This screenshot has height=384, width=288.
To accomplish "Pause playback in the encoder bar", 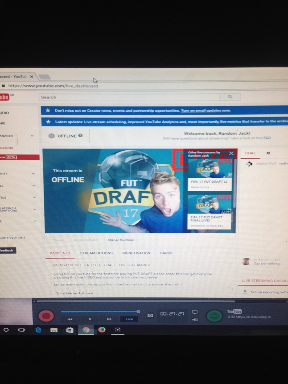I will coord(90,319).
